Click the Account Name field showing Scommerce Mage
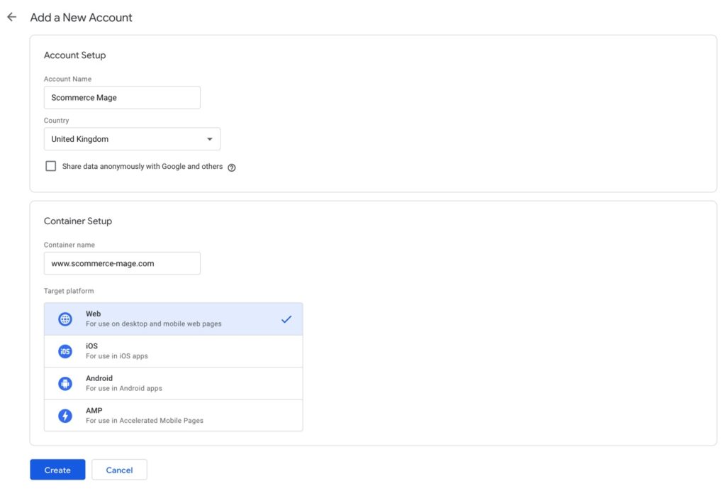 (122, 97)
